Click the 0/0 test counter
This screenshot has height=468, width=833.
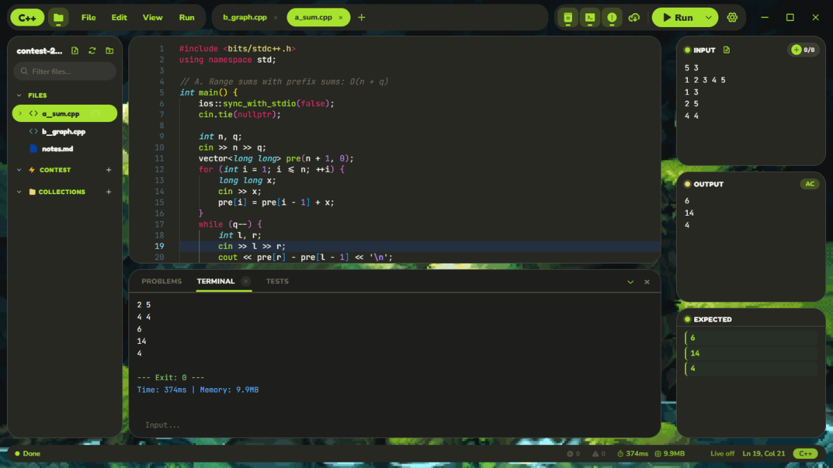(x=809, y=50)
